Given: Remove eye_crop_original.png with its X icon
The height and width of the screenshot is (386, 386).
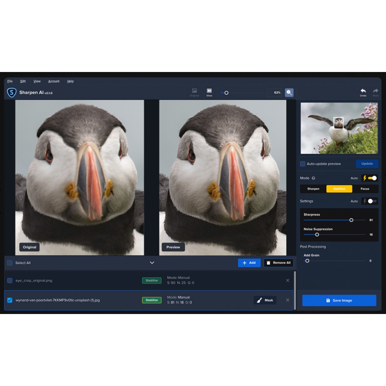Looking at the screenshot, I should [x=288, y=280].
